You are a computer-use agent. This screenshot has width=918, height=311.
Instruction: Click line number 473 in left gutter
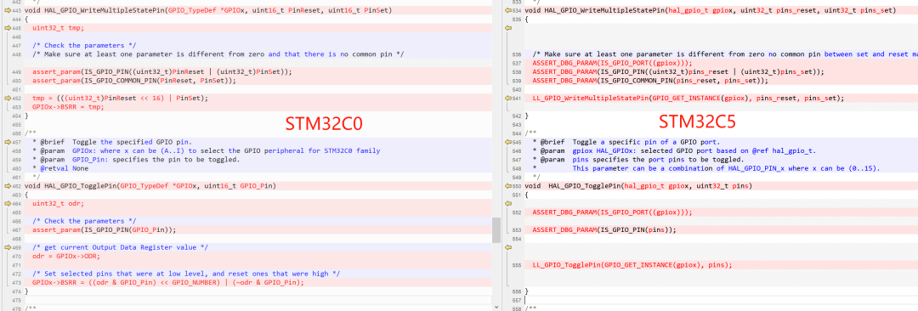click(16, 283)
